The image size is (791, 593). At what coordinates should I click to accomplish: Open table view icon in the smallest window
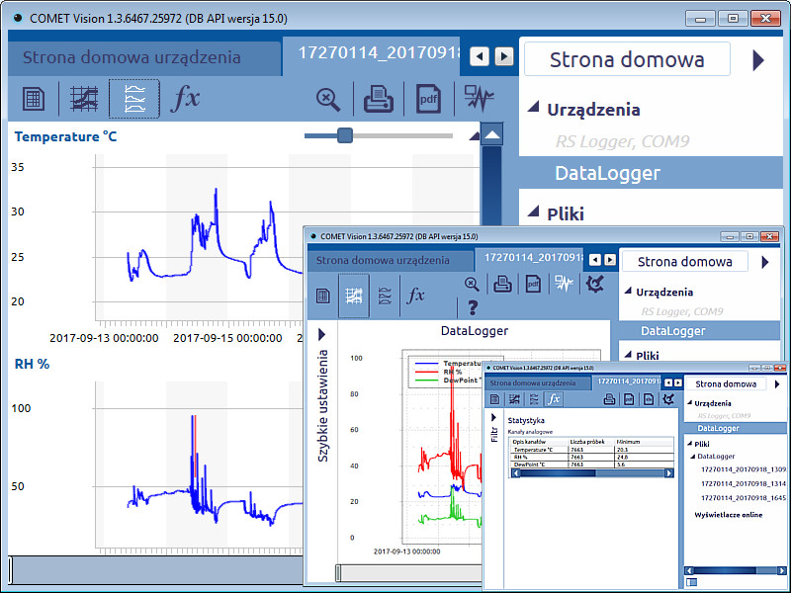tap(495, 399)
